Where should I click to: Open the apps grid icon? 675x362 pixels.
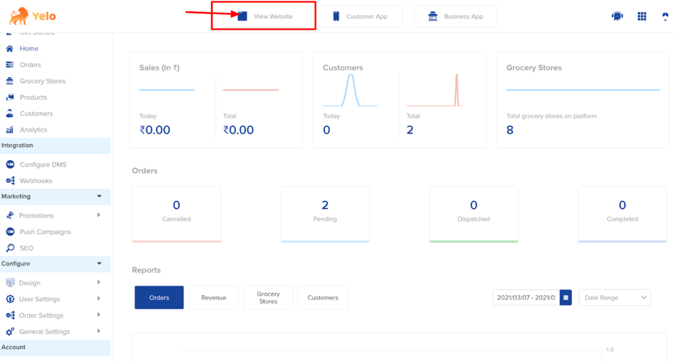click(642, 16)
